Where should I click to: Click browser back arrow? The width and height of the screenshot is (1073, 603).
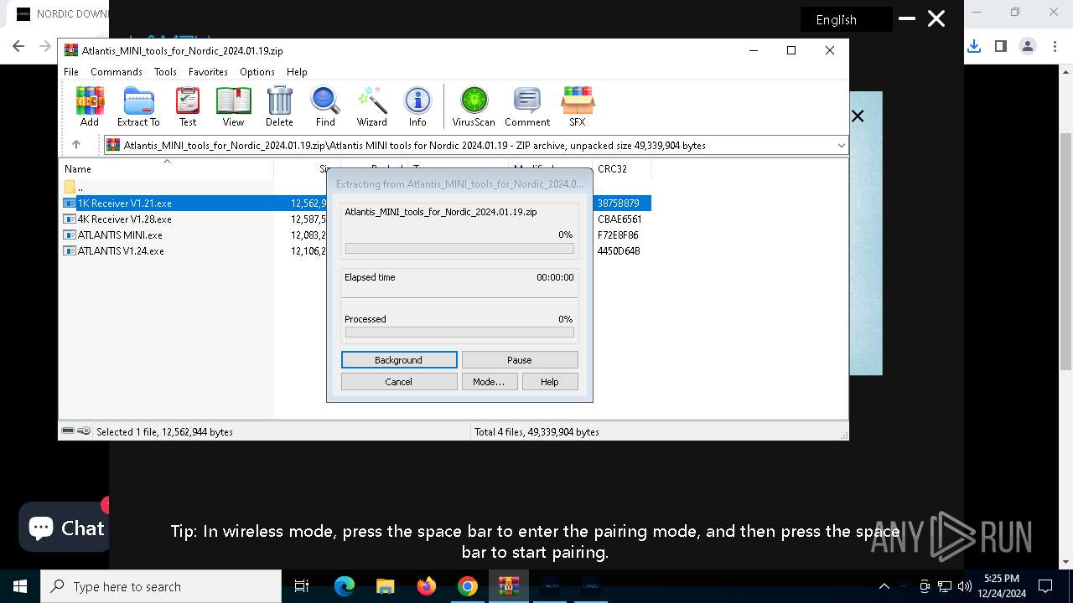[x=18, y=47]
